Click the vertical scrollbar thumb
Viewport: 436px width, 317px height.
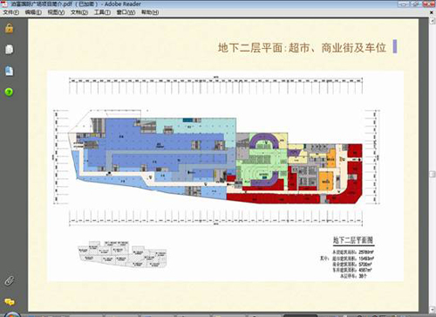click(433, 174)
